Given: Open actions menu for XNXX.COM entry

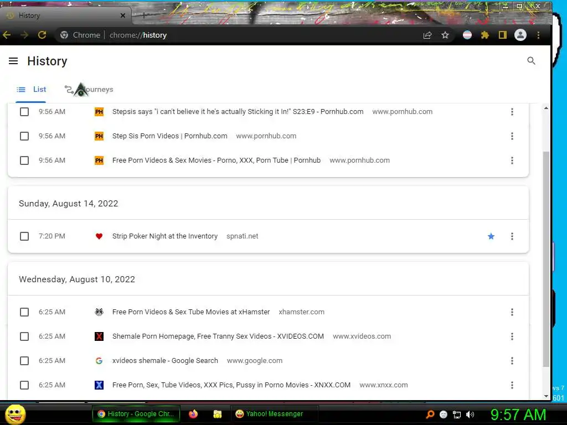Looking at the screenshot, I should point(512,385).
